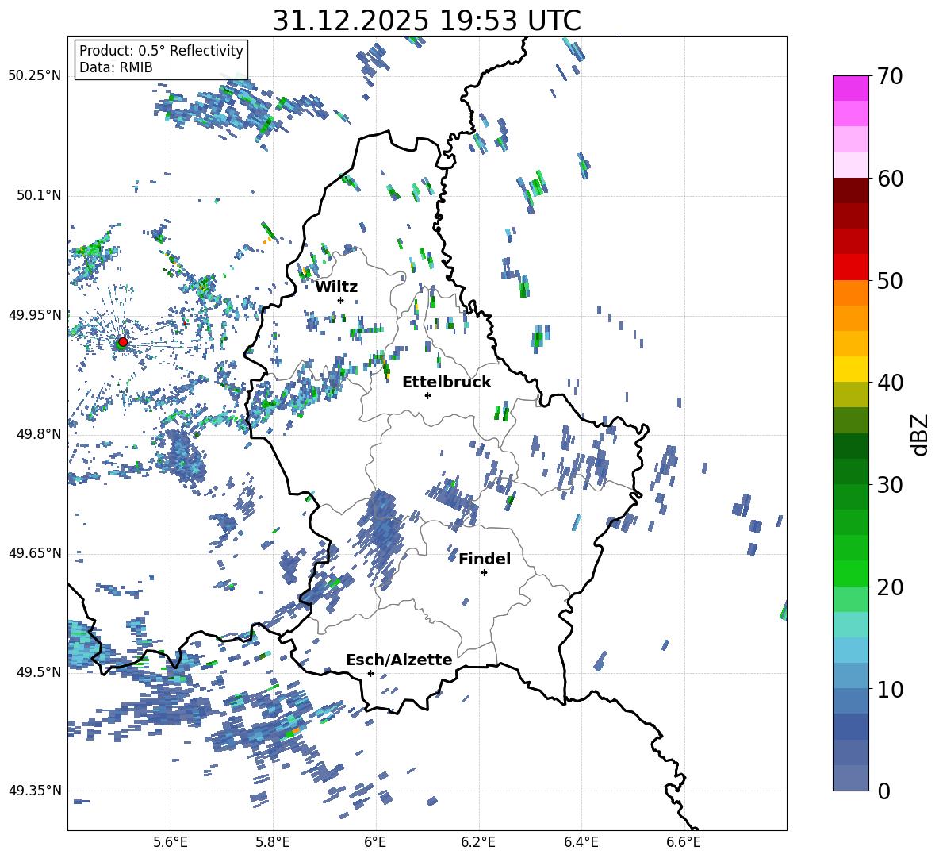
Task: Click the 6.4°E longitude label
Action: [581, 842]
